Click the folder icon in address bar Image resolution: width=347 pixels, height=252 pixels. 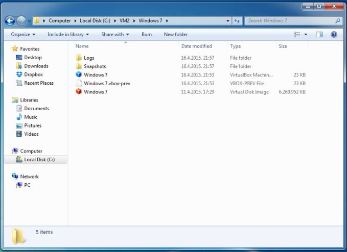(x=36, y=21)
